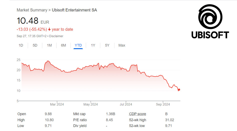The height and width of the screenshot is (131, 237).
Task: Click the Disclaimer link
Action: click(x=56, y=36)
